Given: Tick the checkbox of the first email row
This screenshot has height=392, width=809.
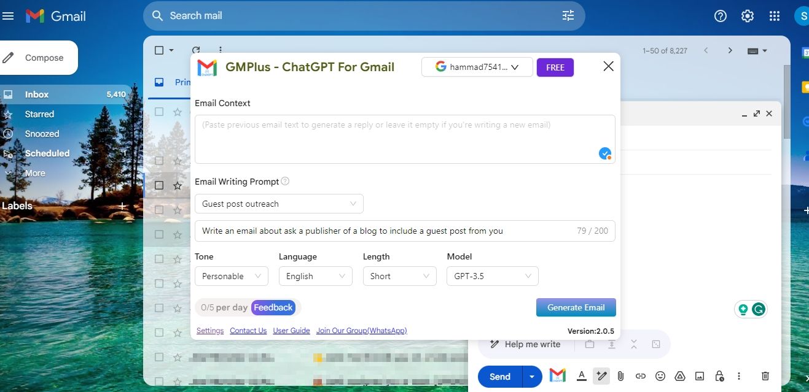Looking at the screenshot, I should pyautogui.click(x=159, y=112).
